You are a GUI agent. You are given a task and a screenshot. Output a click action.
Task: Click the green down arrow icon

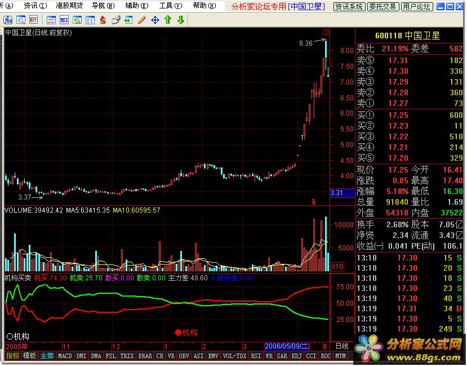click(180, 20)
